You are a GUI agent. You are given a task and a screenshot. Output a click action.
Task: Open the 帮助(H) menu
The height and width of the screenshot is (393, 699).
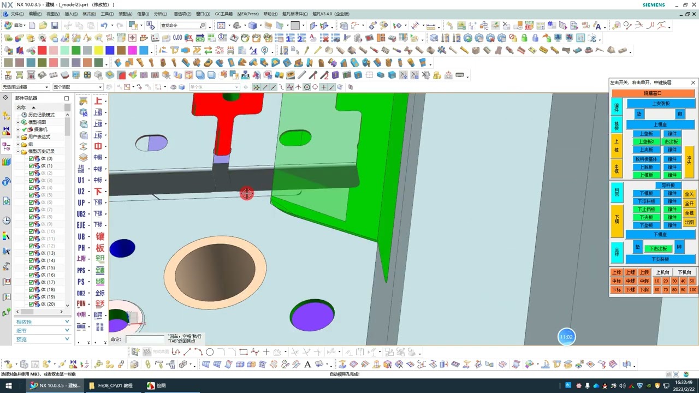tap(270, 14)
